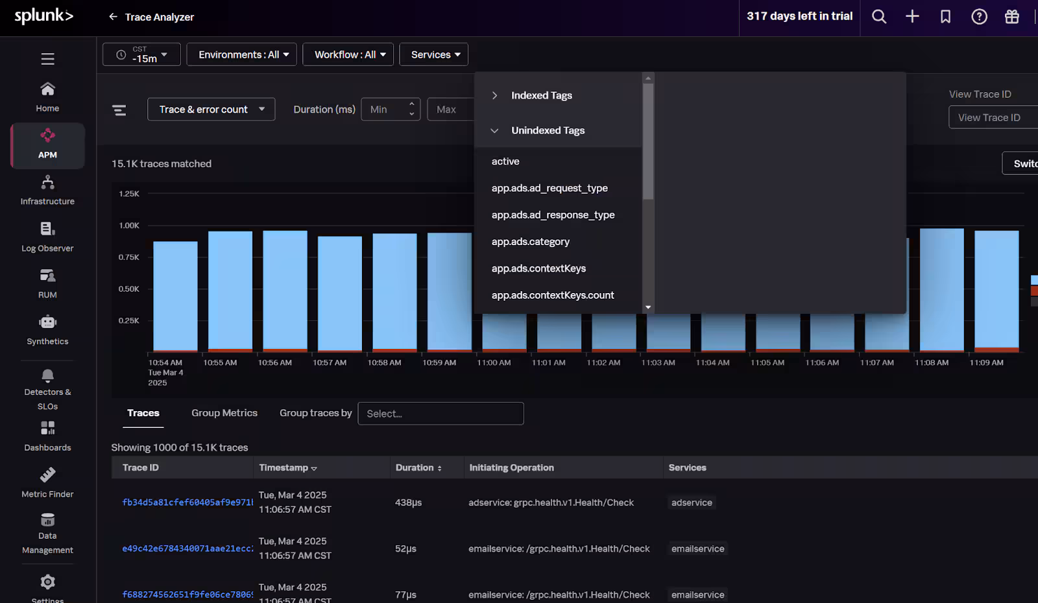This screenshot has width=1038, height=603.
Task: Open Log Observer from sidebar
Action: pos(47,237)
